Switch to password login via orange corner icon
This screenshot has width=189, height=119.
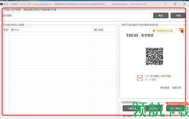point(181,31)
